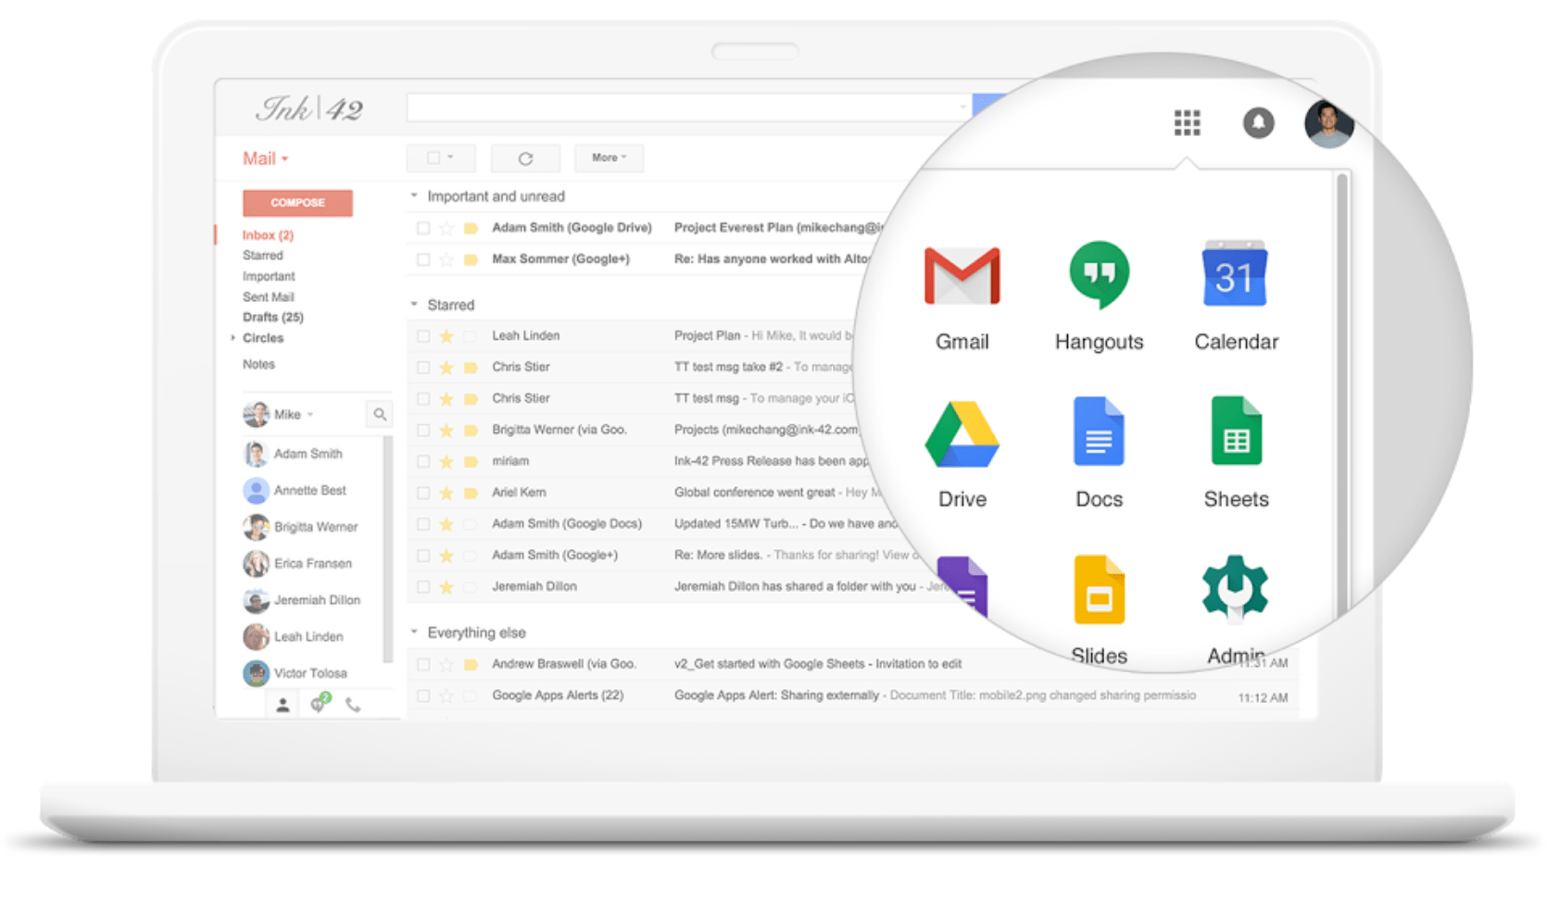Open the Starred label in sidebar

pyautogui.click(x=263, y=256)
